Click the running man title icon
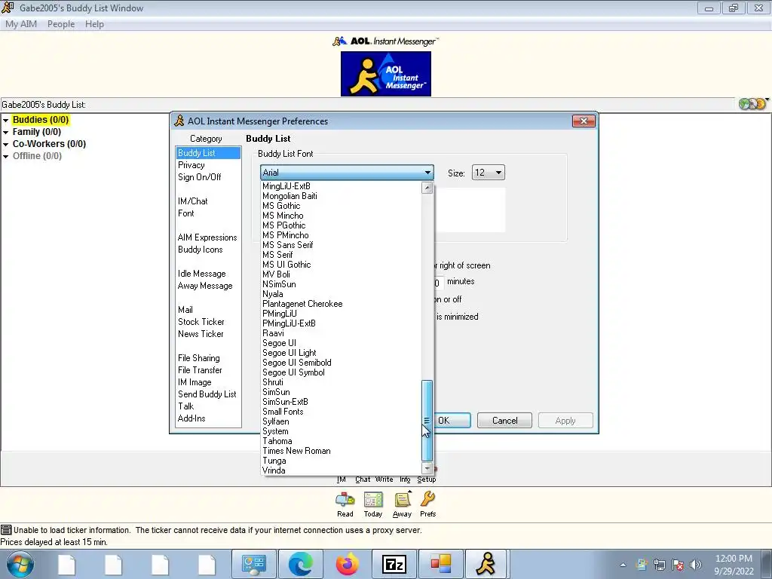Viewport: 772px width, 579px height. tap(8, 8)
